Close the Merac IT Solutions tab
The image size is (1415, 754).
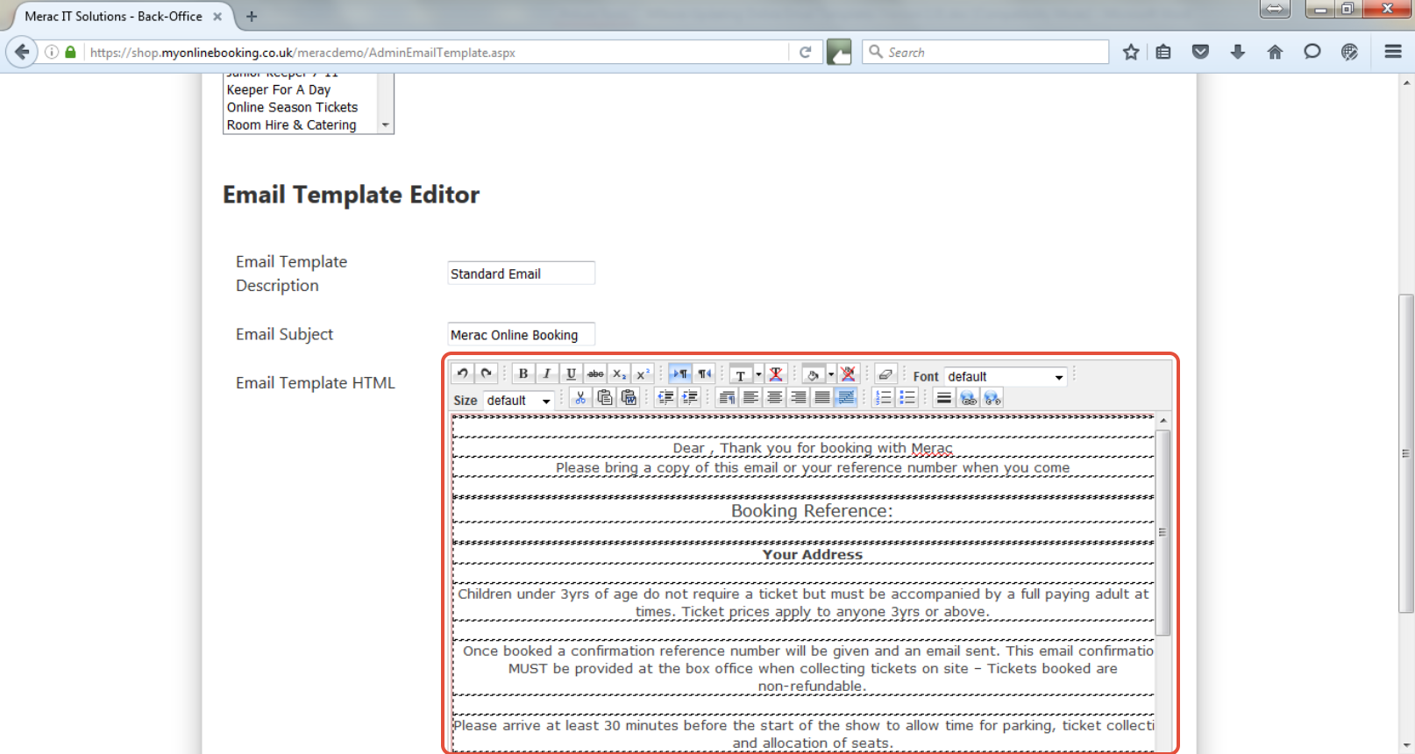click(217, 16)
